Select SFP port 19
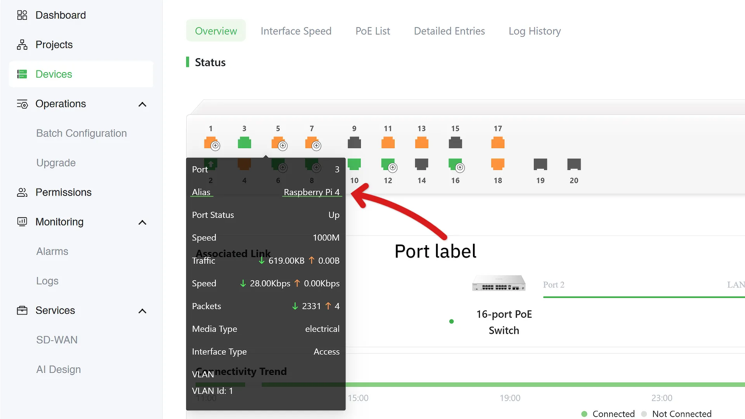The height and width of the screenshot is (419, 745). coord(541,164)
